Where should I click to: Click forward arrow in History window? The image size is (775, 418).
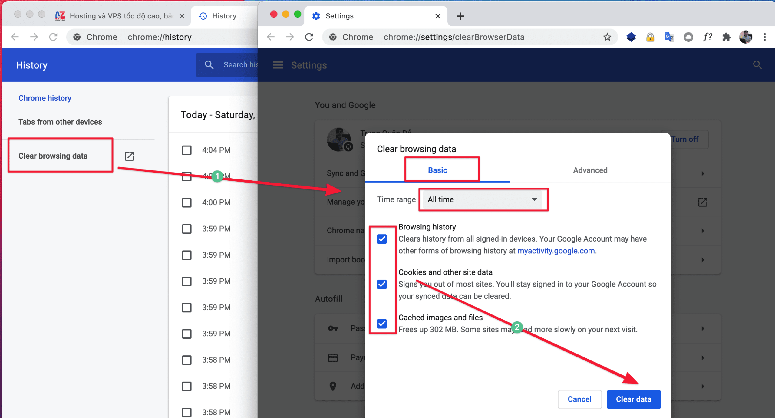tap(34, 37)
